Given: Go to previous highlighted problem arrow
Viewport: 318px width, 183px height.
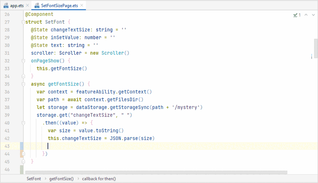Looking at the screenshot, I should point(306,15).
